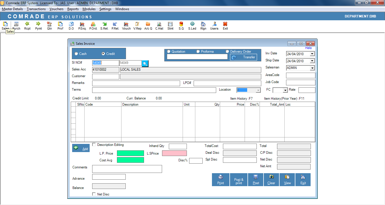Choose the Delivery Order radio option

point(227,51)
